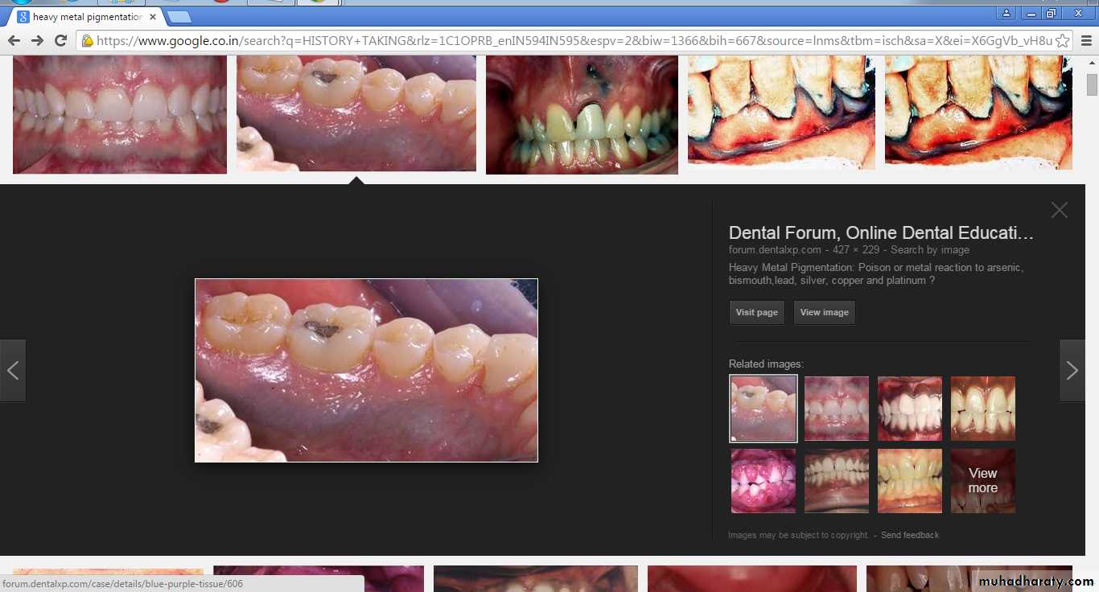Screen dimensions: 1099x592
Task: Open the Chrome hamburger menu
Action: pos(1086,40)
